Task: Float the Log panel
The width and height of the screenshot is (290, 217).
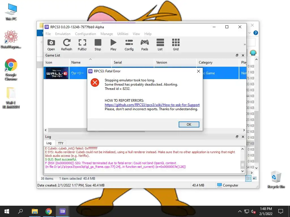Action: [237, 137]
